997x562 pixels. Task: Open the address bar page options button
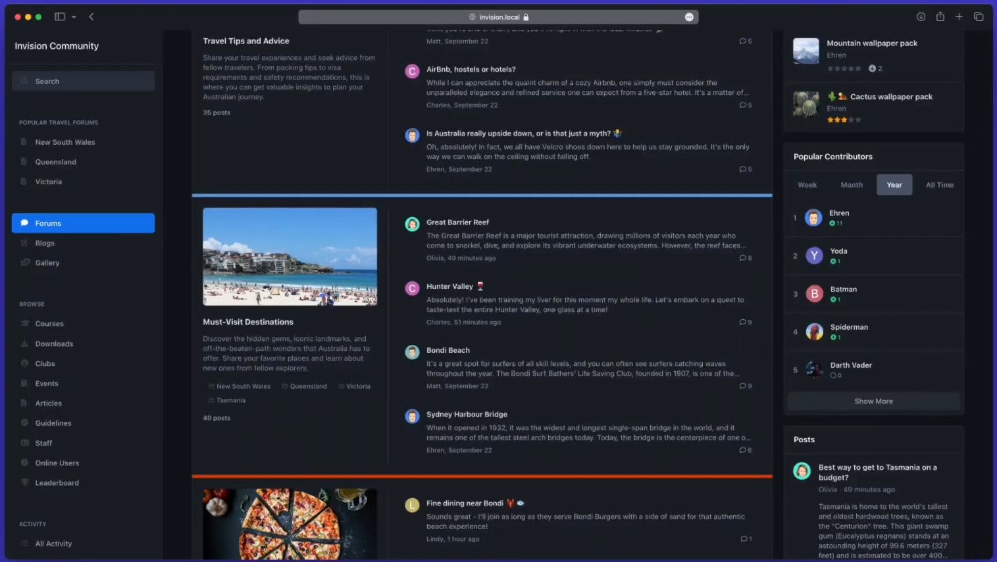click(689, 17)
